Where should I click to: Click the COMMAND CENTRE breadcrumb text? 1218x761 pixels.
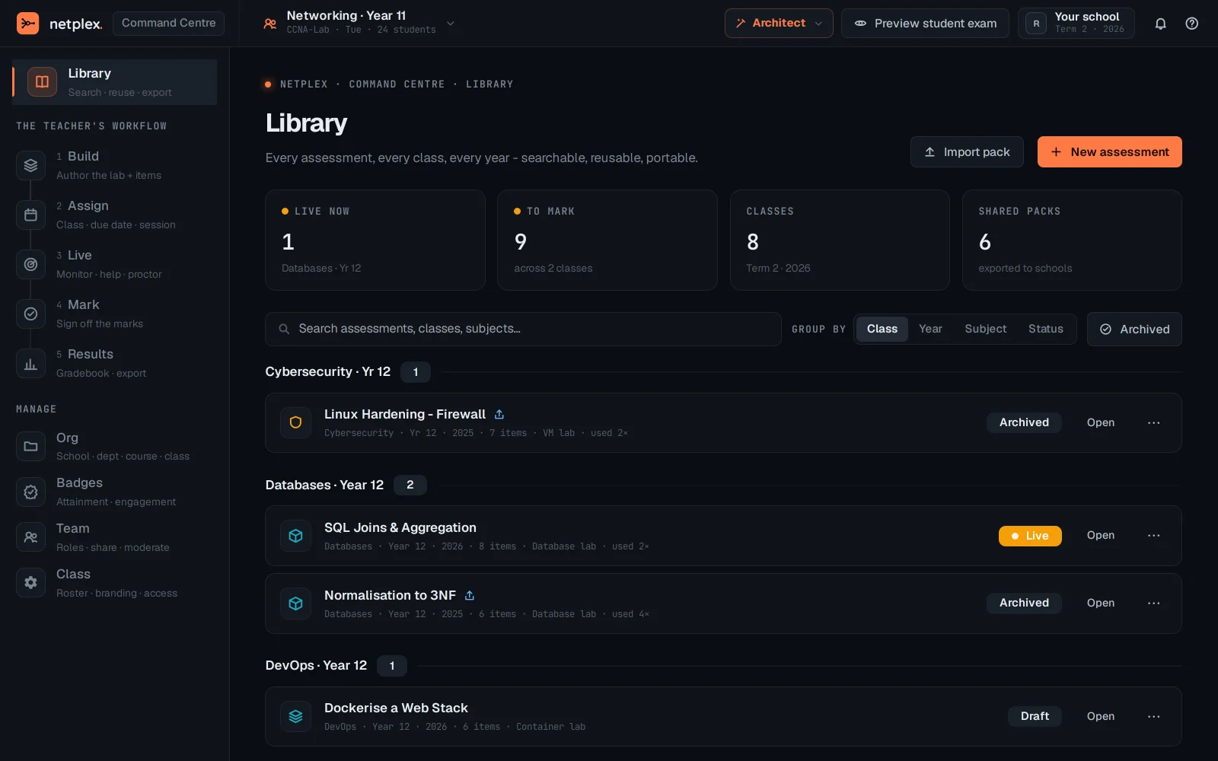click(397, 84)
